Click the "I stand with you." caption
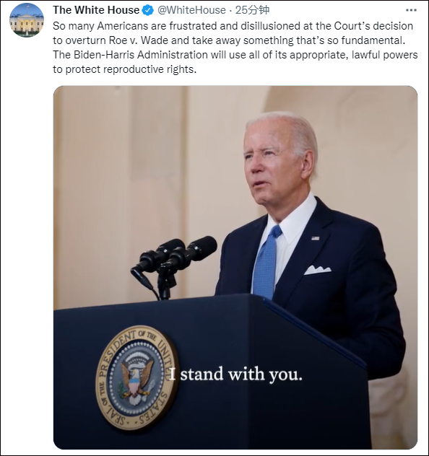 point(235,374)
